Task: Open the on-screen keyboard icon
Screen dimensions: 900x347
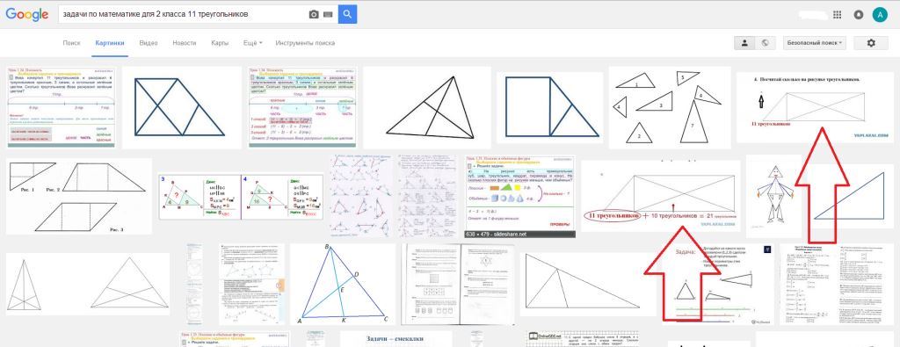Action: click(x=329, y=14)
